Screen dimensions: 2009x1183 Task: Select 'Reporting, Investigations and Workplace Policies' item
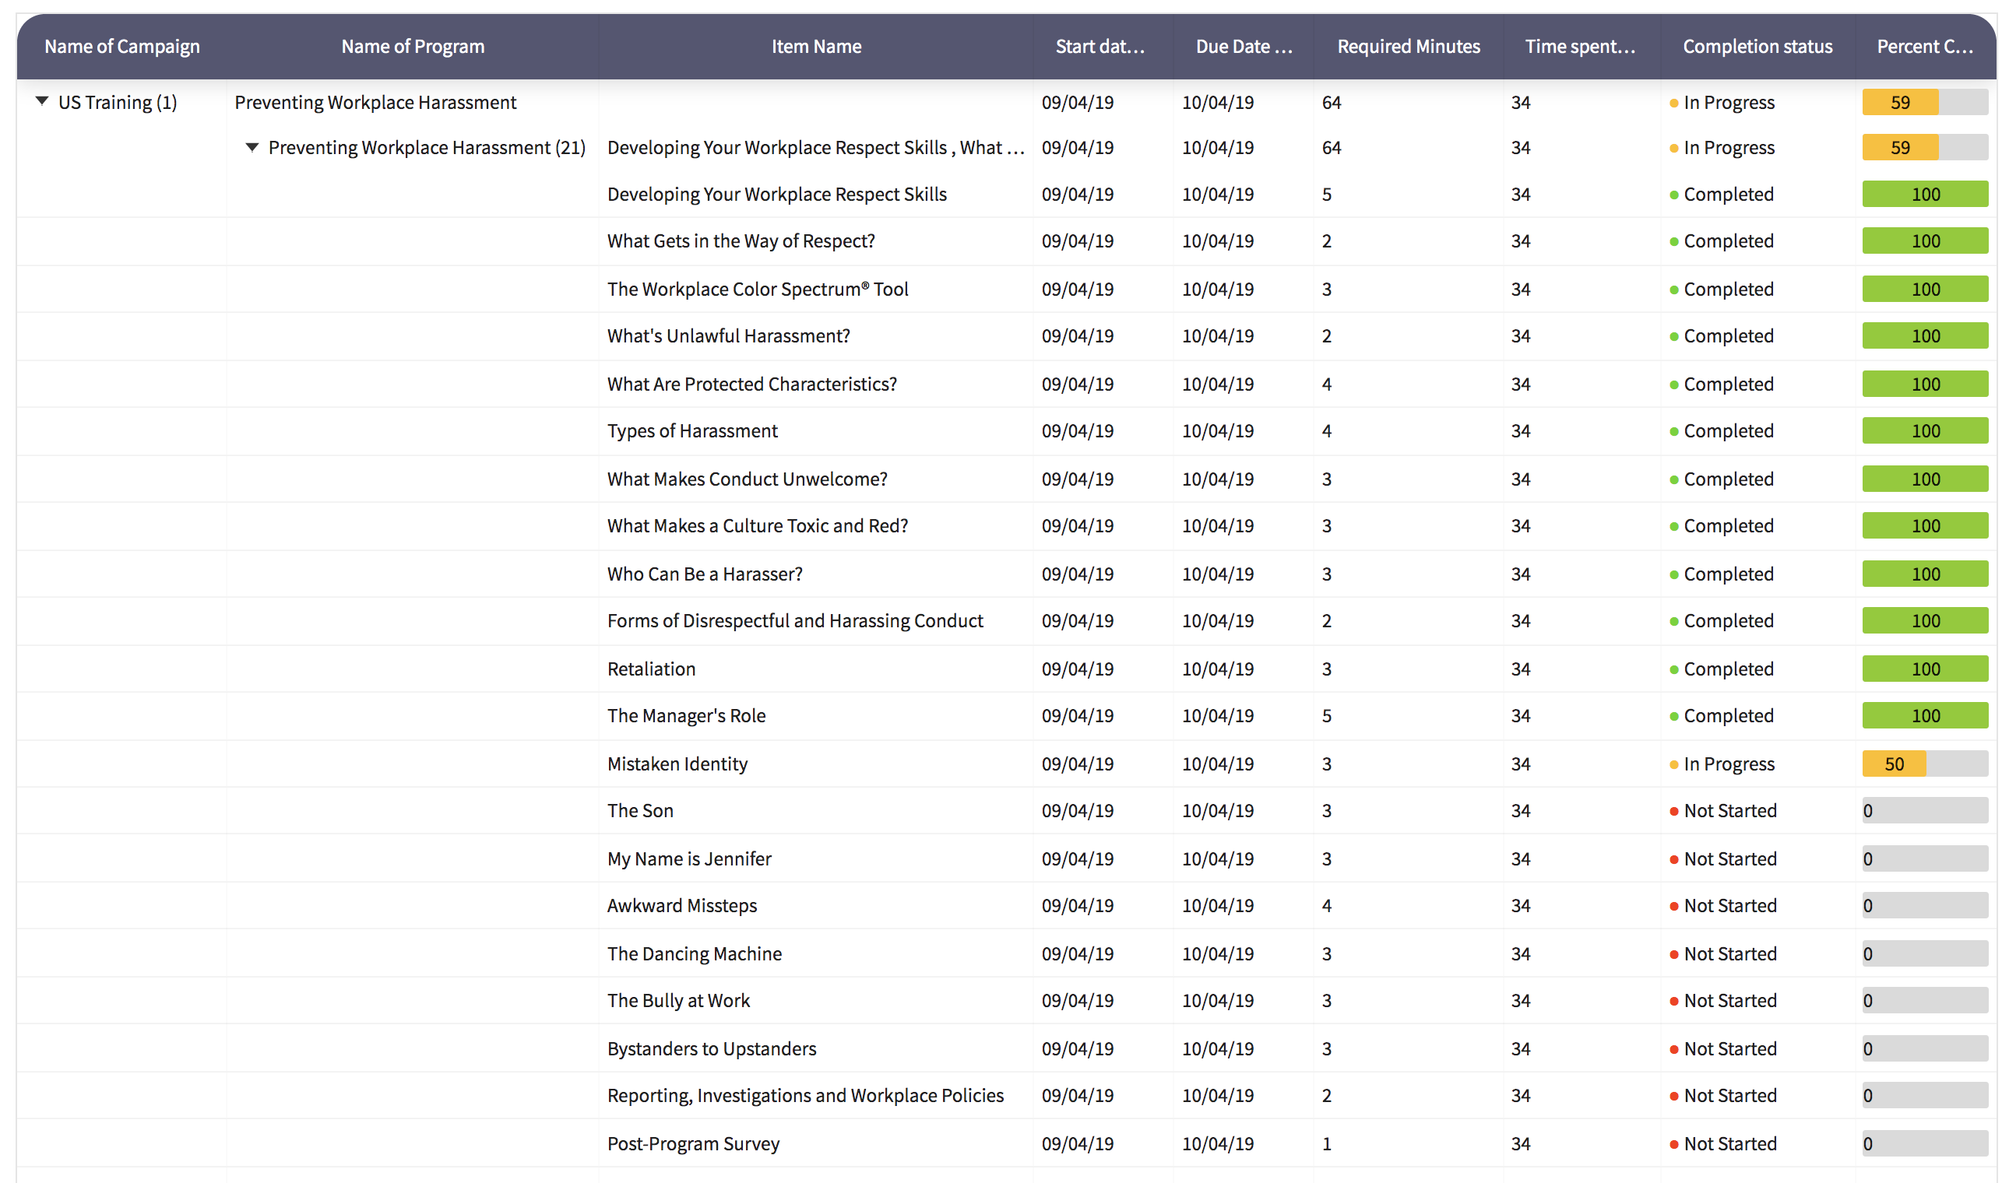[805, 1095]
